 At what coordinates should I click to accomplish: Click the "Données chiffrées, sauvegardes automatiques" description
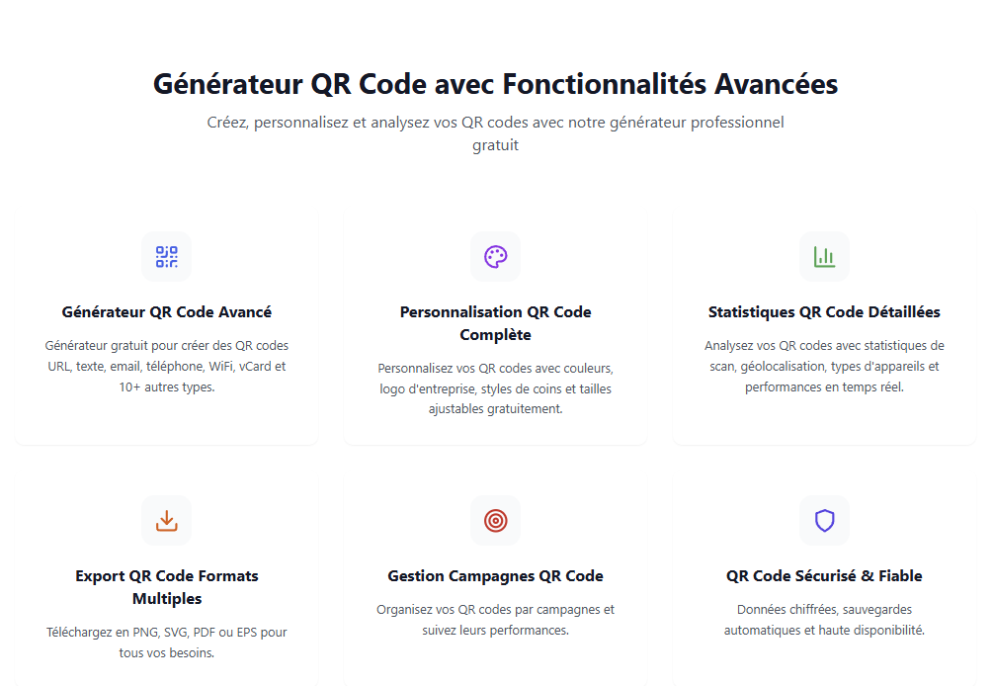pos(824,620)
